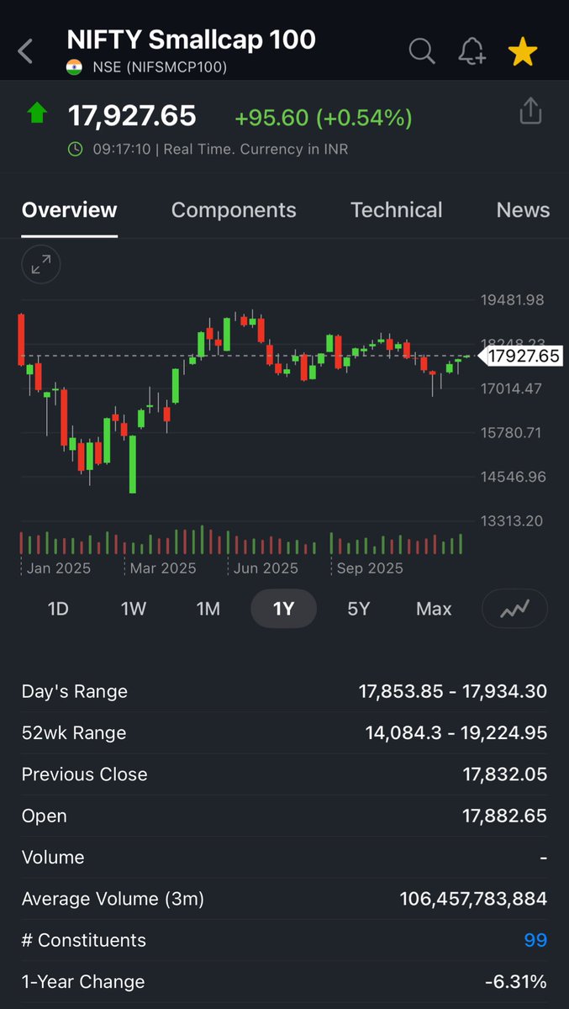
Task: Tap the 52wk Range value 14,084.3 - 19,224.95
Action: tap(456, 733)
